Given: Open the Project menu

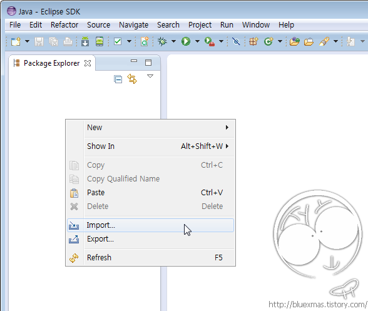Looking at the screenshot, I should tap(200, 25).
